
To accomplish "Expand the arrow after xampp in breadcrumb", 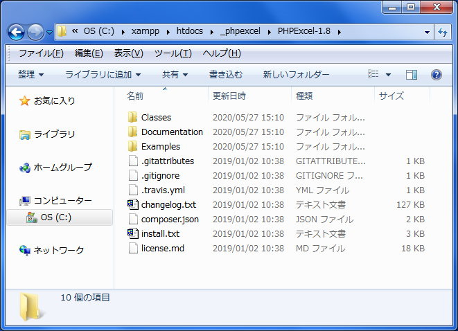I will click(168, 32).
